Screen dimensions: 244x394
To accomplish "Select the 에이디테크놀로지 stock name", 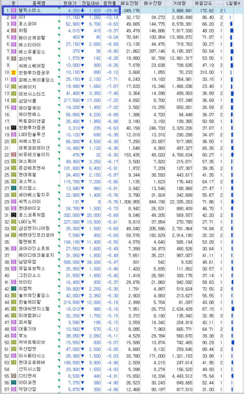I will pos(36,255).
